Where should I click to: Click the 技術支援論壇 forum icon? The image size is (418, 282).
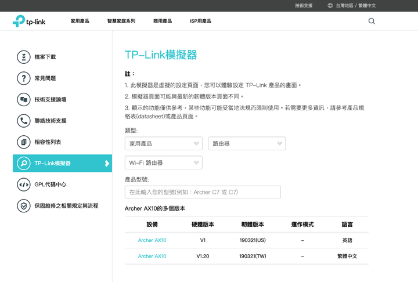click(24, 99)
